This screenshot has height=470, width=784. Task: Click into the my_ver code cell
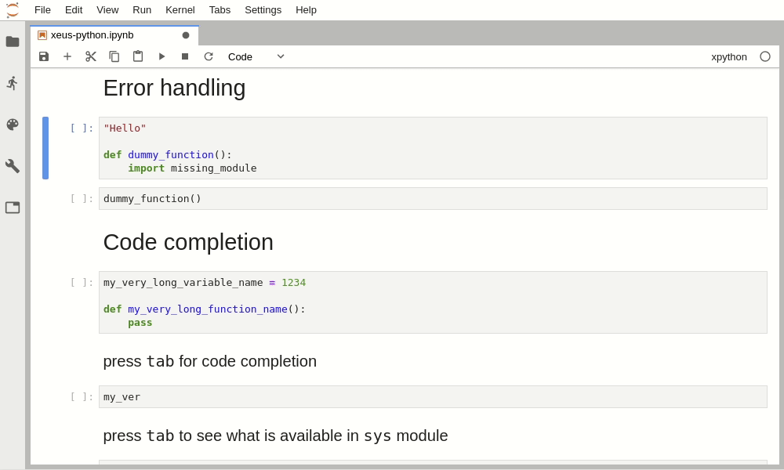(x=433, y=397)
